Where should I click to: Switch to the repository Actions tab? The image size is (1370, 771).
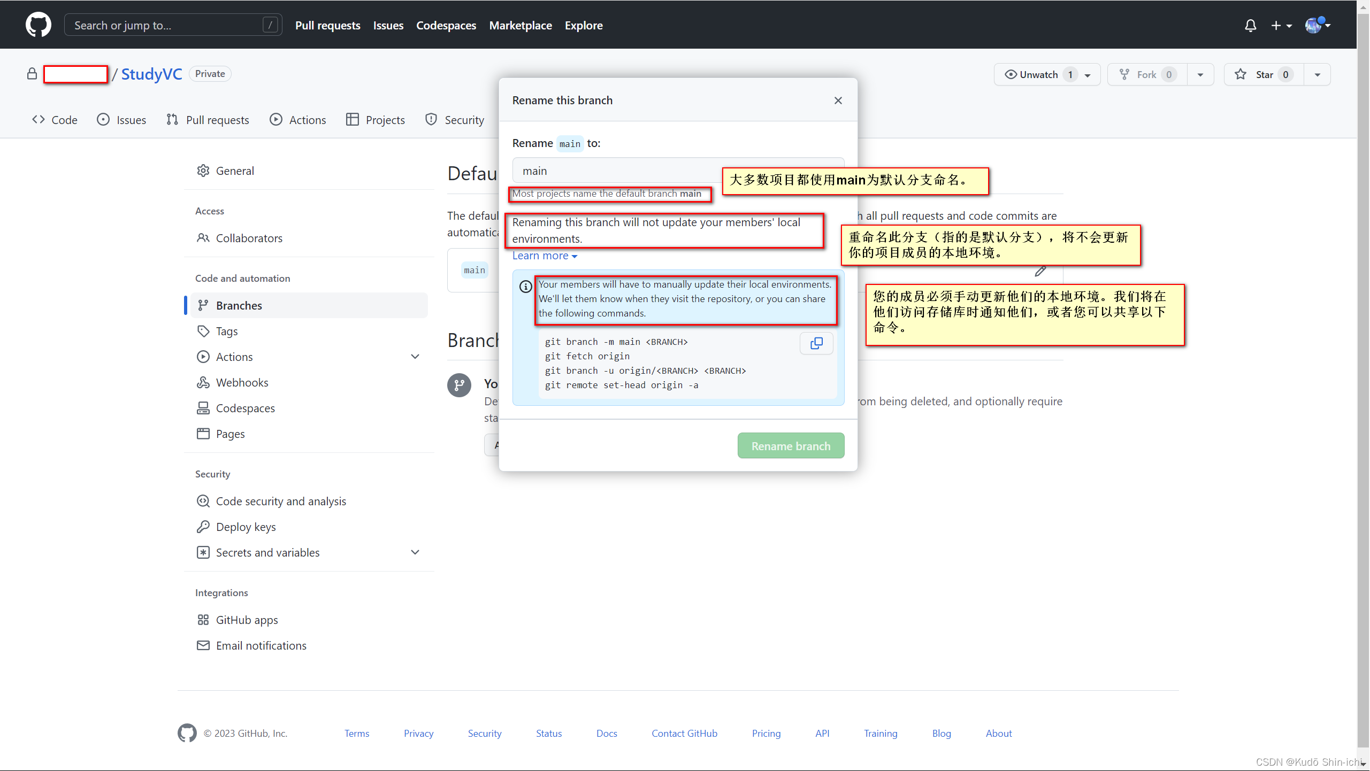[298, 120]
